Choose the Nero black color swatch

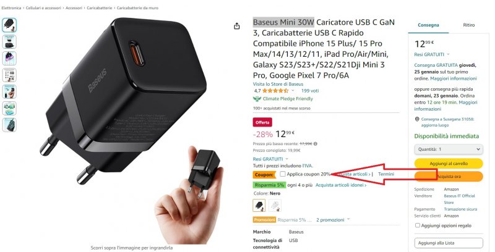pyautogui.click(x=259, y=206)
